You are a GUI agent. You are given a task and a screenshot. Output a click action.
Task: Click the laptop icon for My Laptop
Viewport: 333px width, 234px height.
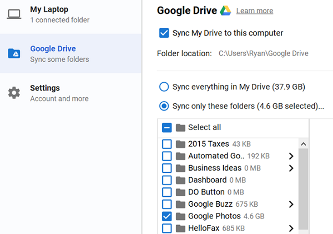pos(14,14)
